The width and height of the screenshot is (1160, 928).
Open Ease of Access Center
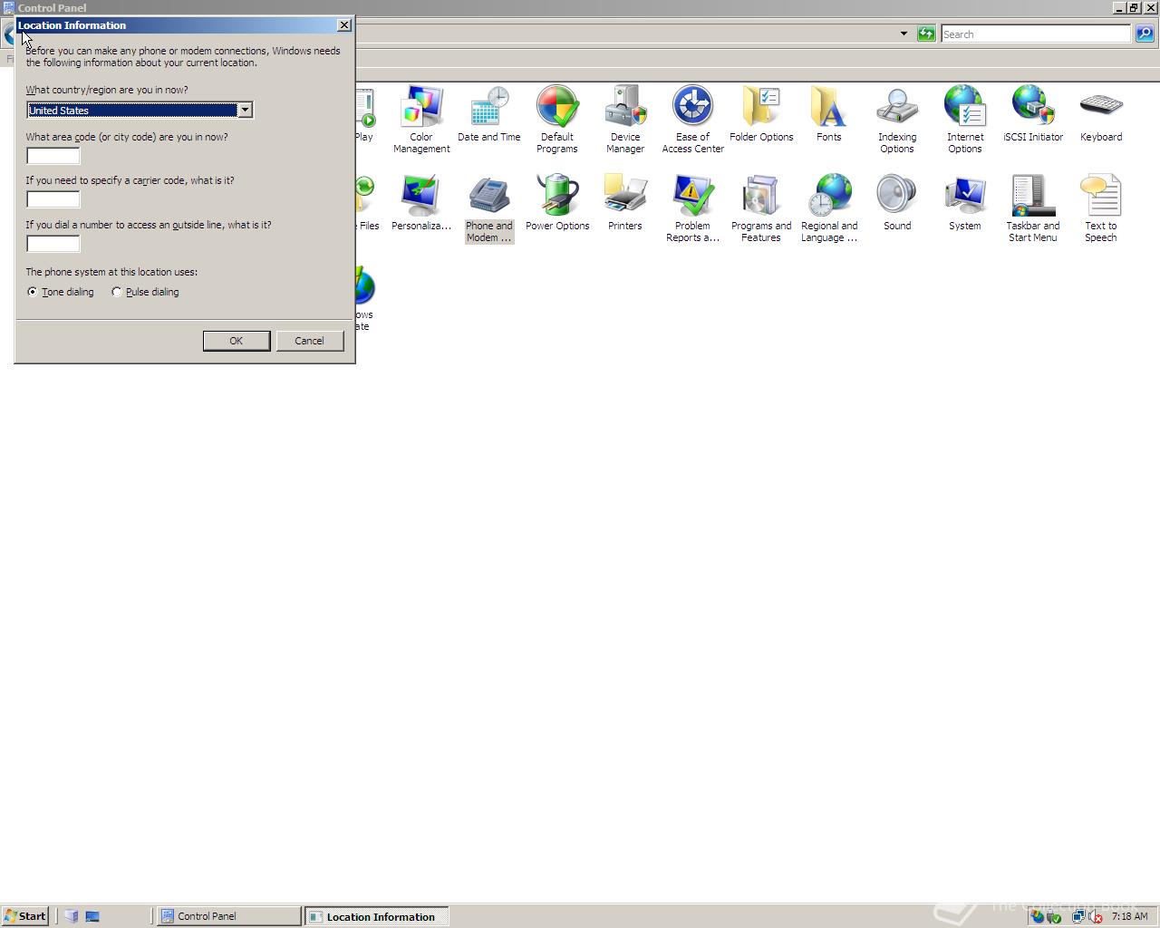pyautogui.click(x=693, y=120)
